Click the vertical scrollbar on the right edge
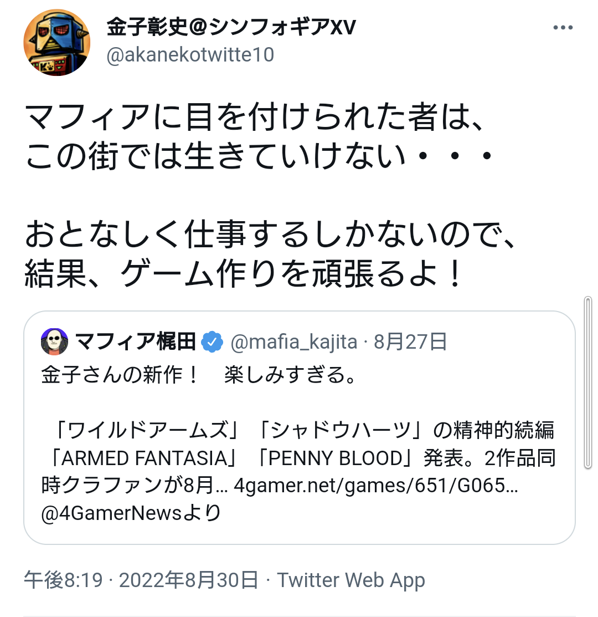Image resolution: width=598 pixels, height=617 pixels. (588, 383)
